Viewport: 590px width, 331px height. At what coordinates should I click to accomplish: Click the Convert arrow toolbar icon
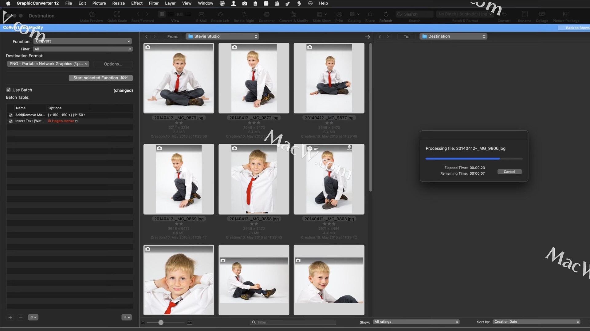pyautogui.click(x=504, y=14)
